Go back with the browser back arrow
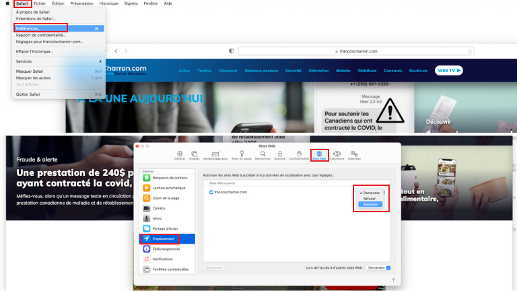517x291 pixels. 116,51
